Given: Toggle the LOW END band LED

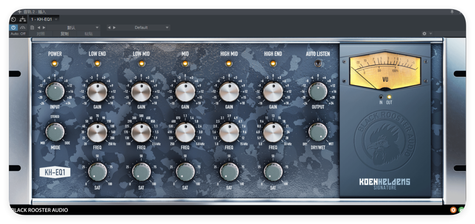Looking at the screenshot, I should point(97,63).
